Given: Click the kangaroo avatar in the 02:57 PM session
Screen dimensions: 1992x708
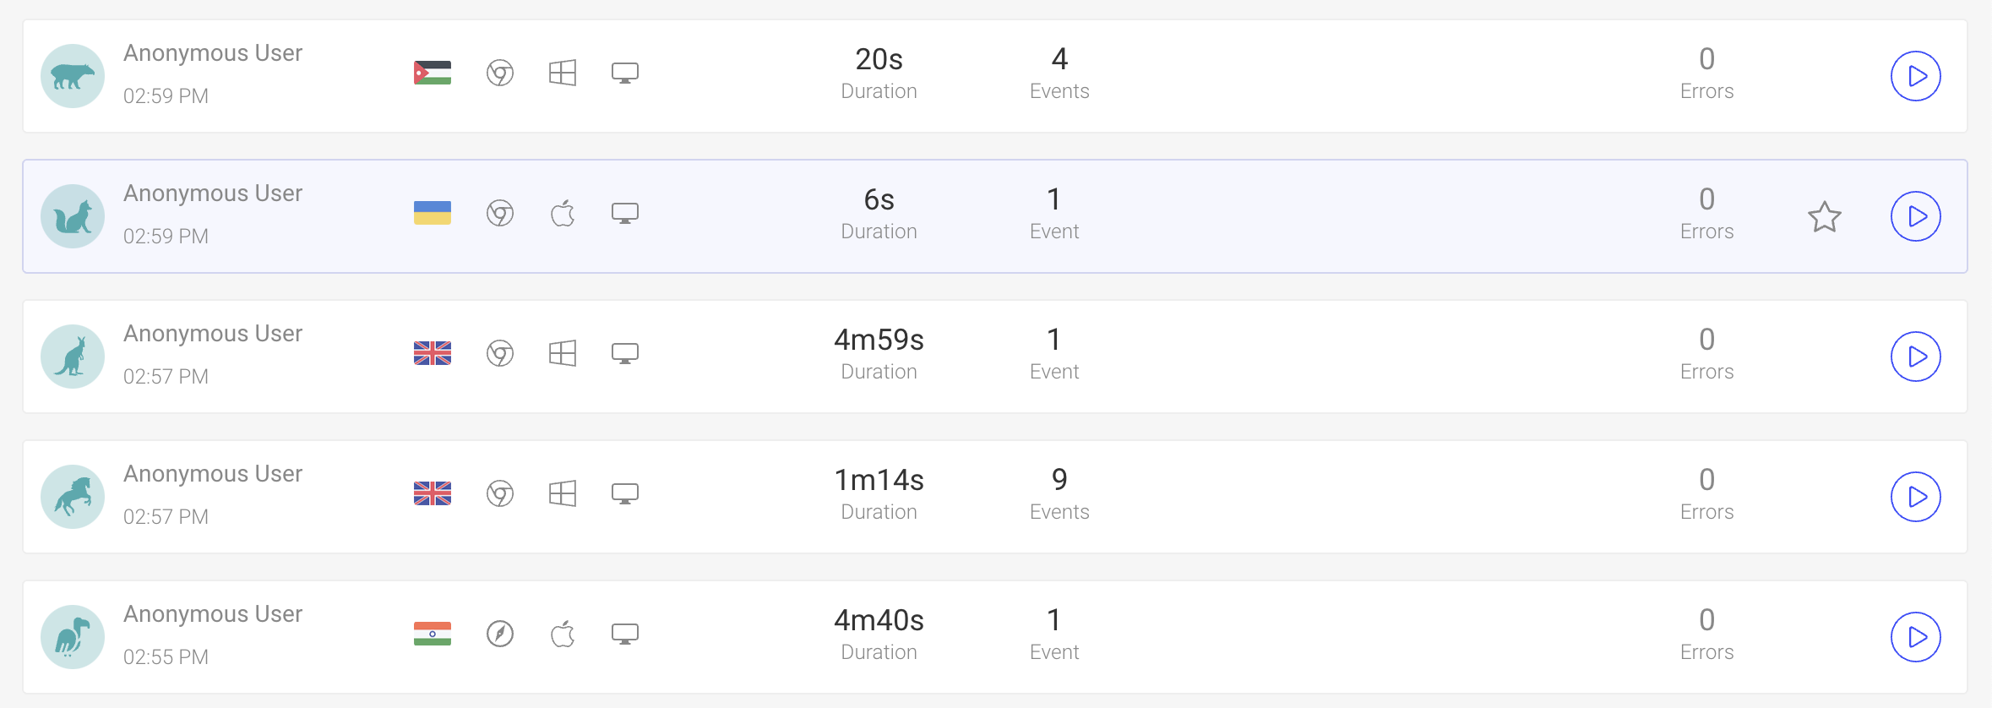Looking at the screenshot, I should (73, 357).
